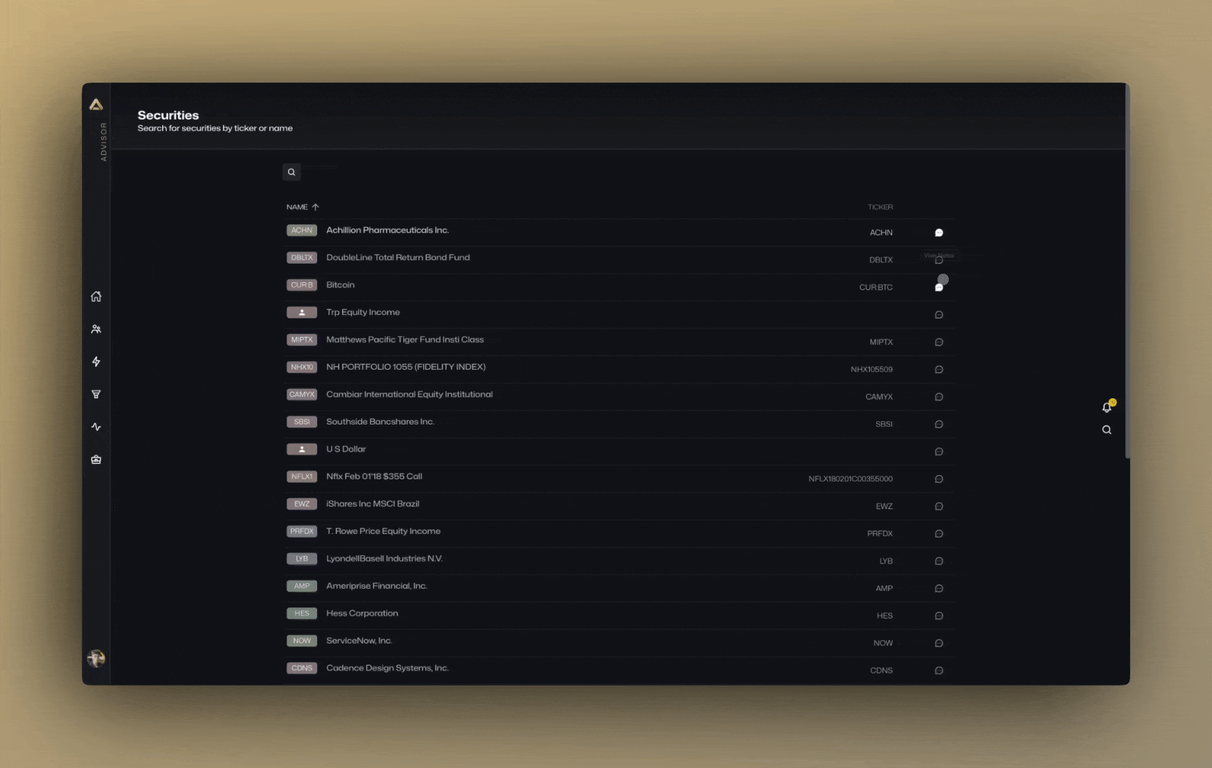Open the funnel icon in the sidebar
Image resolution: width=1212 pixels, height=768 pixels.
click(x=96, y=395)
